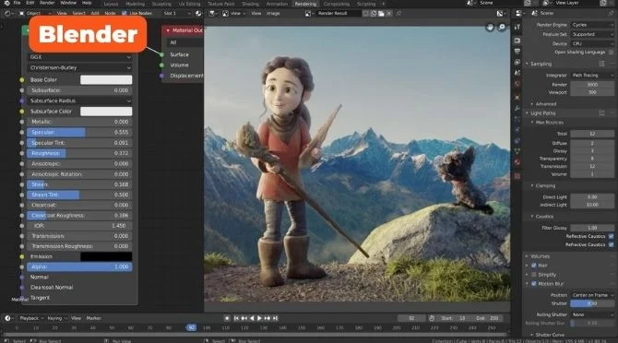618x343 pixels.
Task: Open the Position Center on Frame dropdown
Action: tap(592, 295)
